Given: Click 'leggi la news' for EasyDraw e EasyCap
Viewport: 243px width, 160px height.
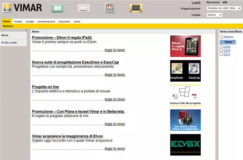Looking at the screenshot, I should coord(115,75).
